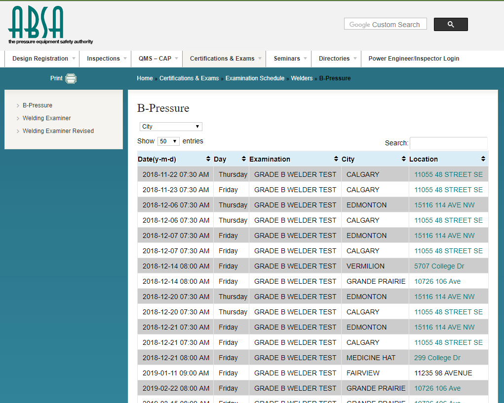This screenshot has height=403, width=504.
Task: Open Welding Examiner Revised sidebar item
Action: 58,131
